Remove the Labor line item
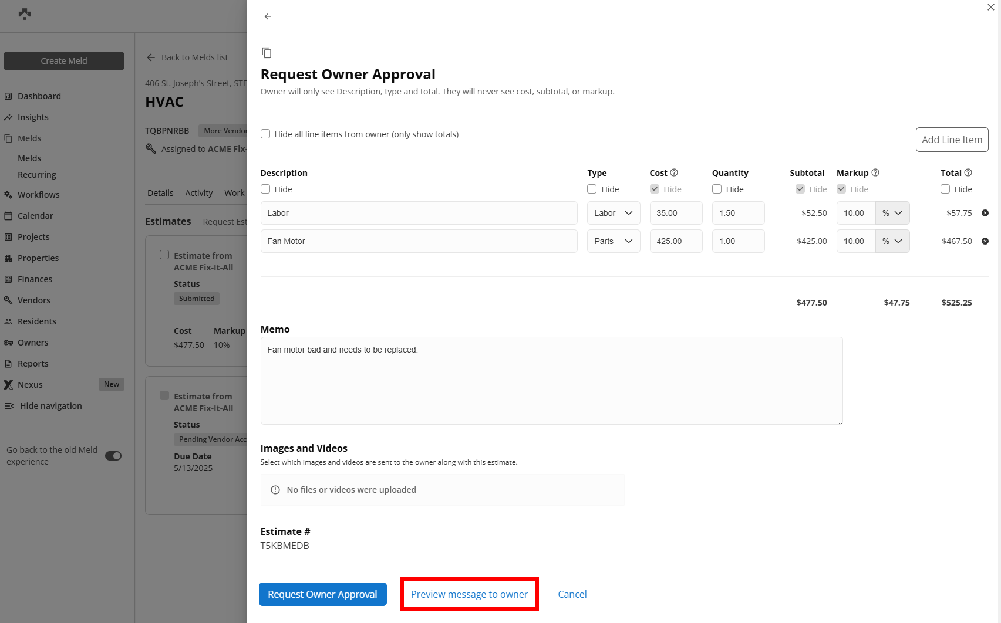Viewport: 1001px width, 623px height. [x=985, y=213]
